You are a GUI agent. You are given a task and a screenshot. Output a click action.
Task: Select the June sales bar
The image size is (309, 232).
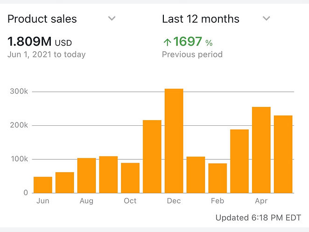[x=43, y=185]
